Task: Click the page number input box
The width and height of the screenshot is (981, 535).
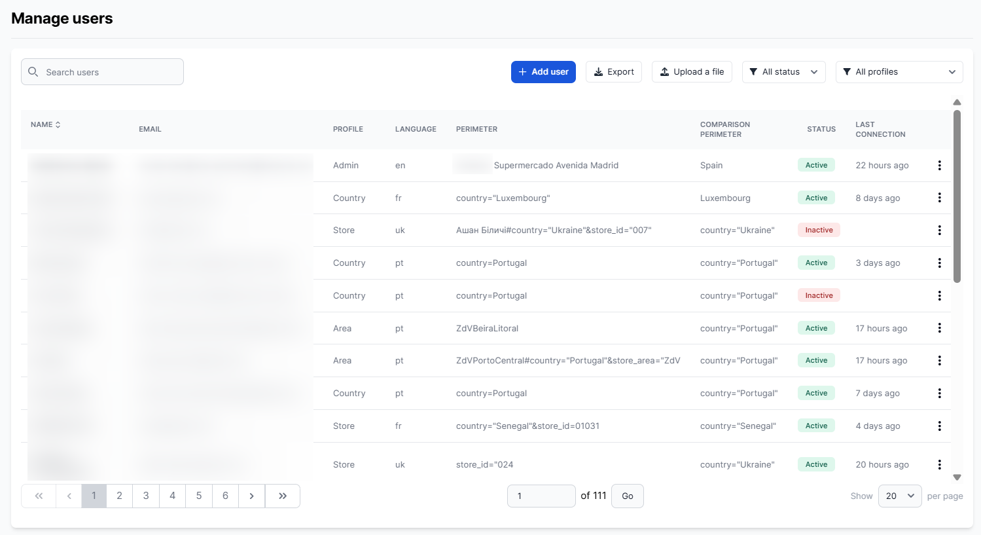Action: pos(541,496)
